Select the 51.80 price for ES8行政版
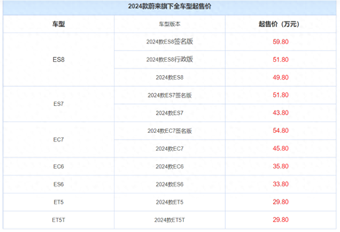 280,60
